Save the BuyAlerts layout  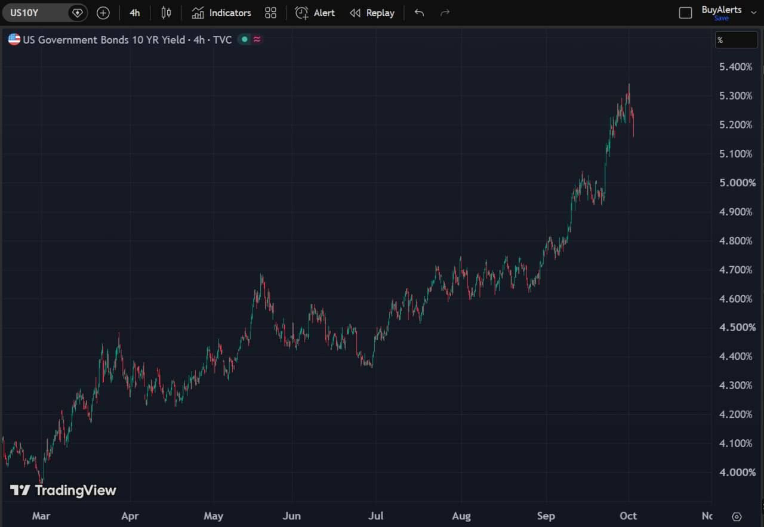pyautogui.click(x=721, y=19)
